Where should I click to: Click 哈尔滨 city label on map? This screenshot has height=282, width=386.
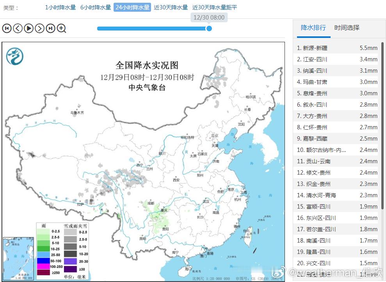point(251,97)
